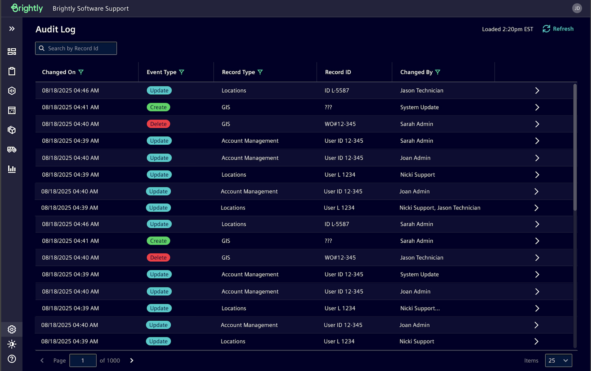This screenshot has width=591, height=371.
Task: Filter the Changed On column
Action: tap(81, 72)
